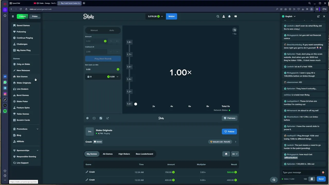Switch to Casino mode
Viewport: 329px width, 185px height.
[22, 16]
